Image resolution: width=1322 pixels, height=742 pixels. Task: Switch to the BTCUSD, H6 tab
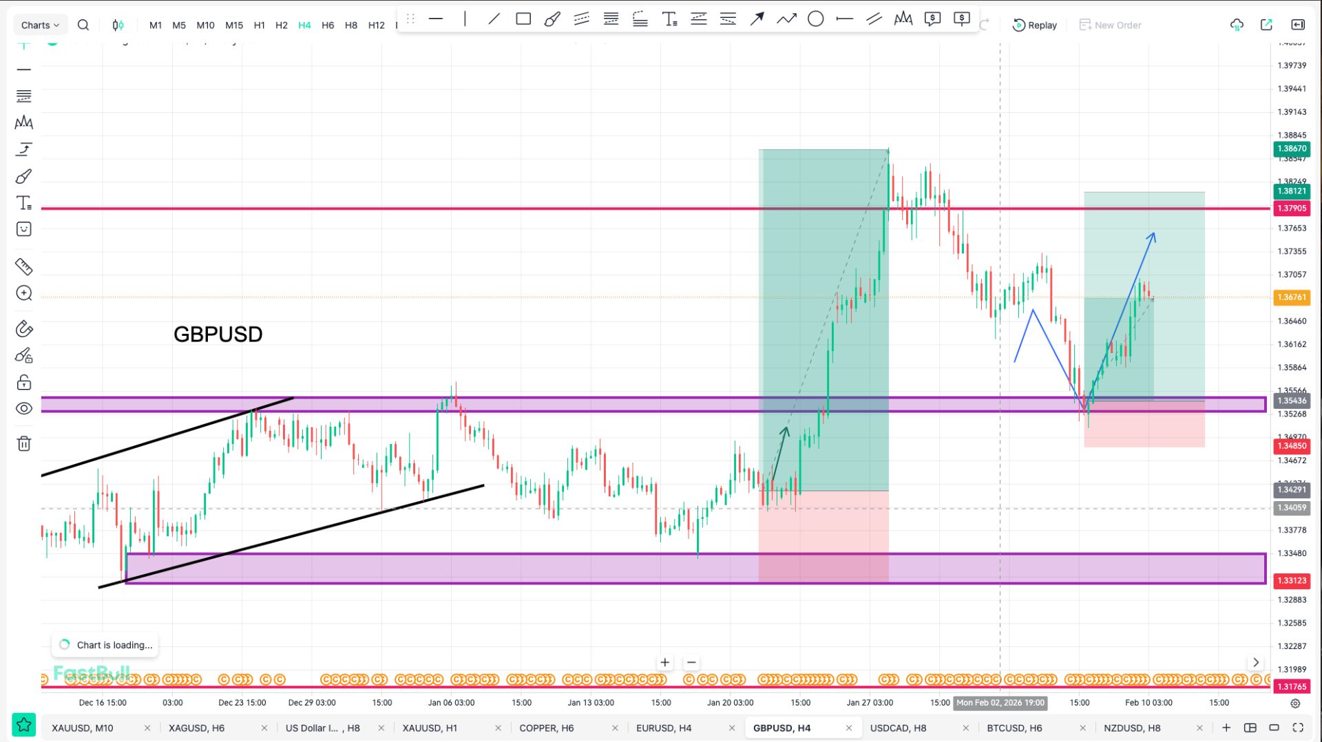click(x=1014, y=728)
